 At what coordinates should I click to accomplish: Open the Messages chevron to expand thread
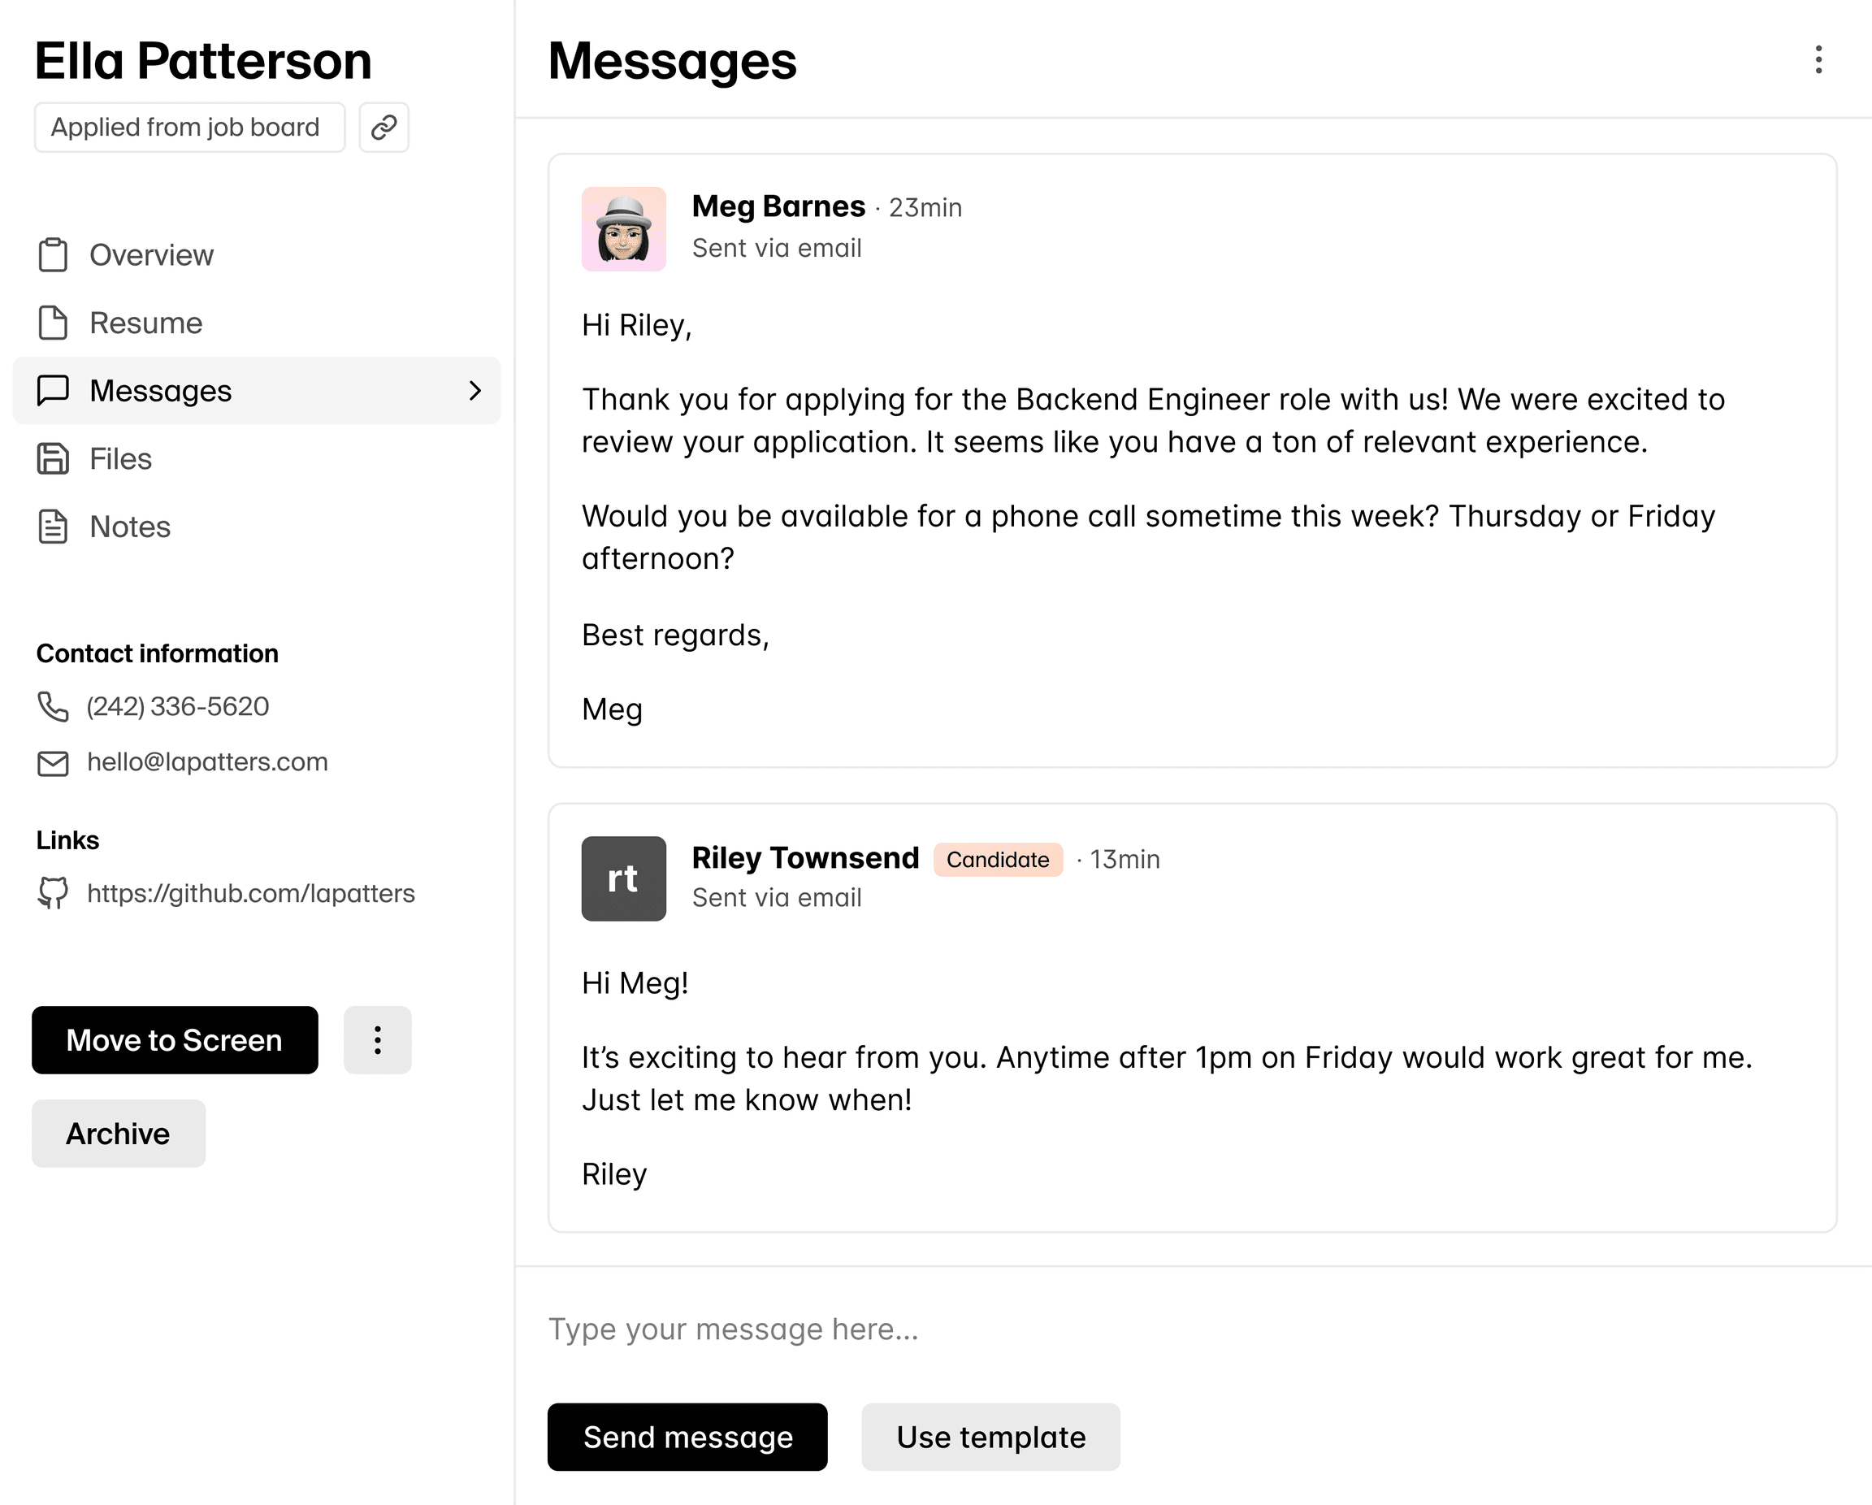(x=476, y=391)
